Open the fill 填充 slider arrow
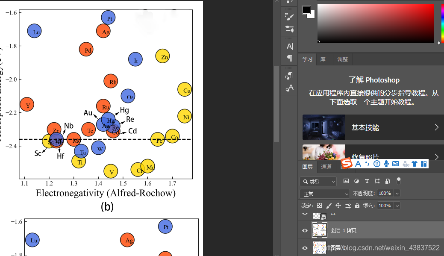The width and height of the screenshot is (444, 256). (397, 206)
